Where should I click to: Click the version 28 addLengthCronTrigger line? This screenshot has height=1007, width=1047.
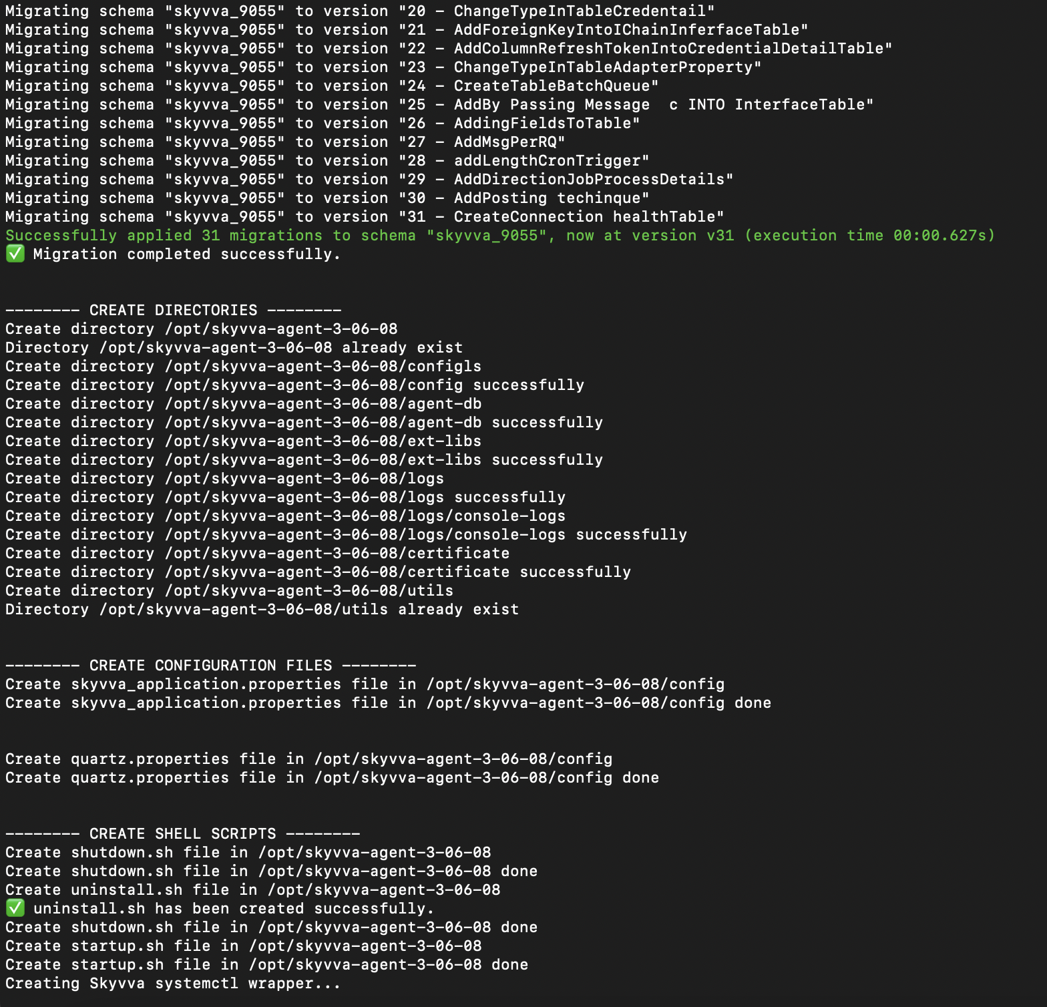click(328, 160)
